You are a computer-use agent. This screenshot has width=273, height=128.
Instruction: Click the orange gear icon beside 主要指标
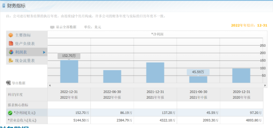pyautogui.click(x=11, y=35)
